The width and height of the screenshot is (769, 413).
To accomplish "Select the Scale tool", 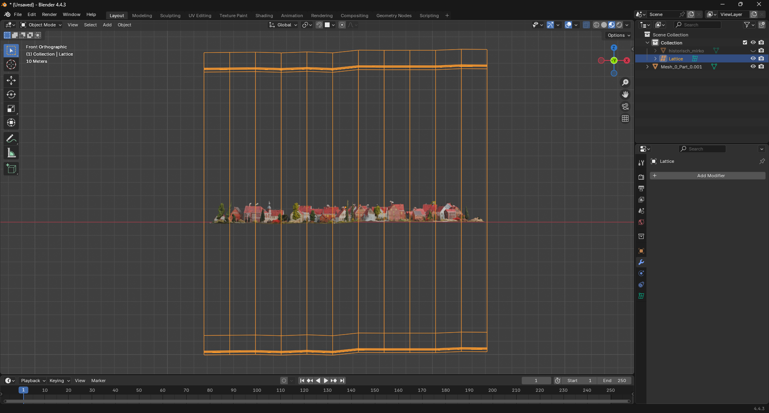I will click(x=11, y=108).
